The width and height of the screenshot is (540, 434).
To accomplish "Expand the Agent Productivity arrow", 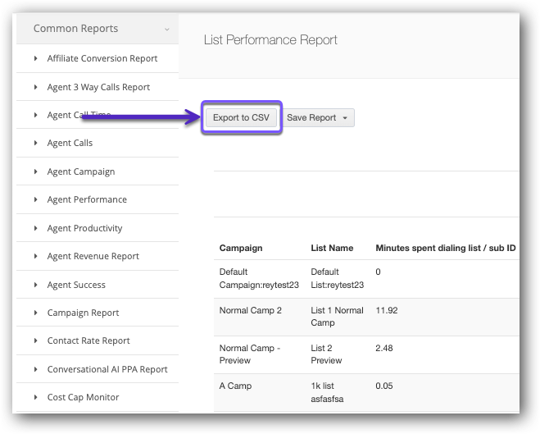I will (x=35, y=228).
